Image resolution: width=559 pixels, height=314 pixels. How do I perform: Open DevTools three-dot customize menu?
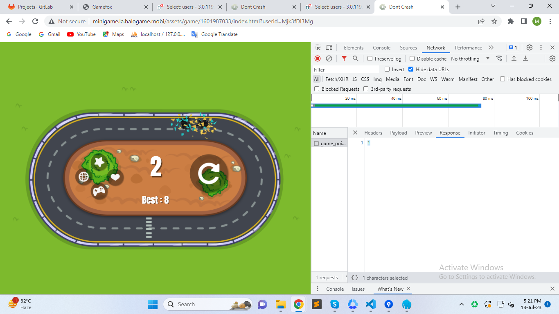pyautogui.click(x=541, y=47)
